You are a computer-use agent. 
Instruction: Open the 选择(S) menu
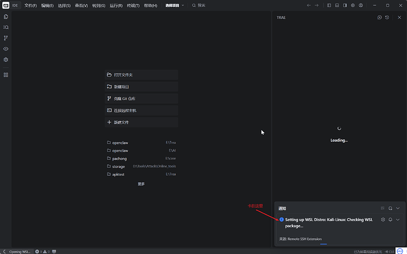64,5
